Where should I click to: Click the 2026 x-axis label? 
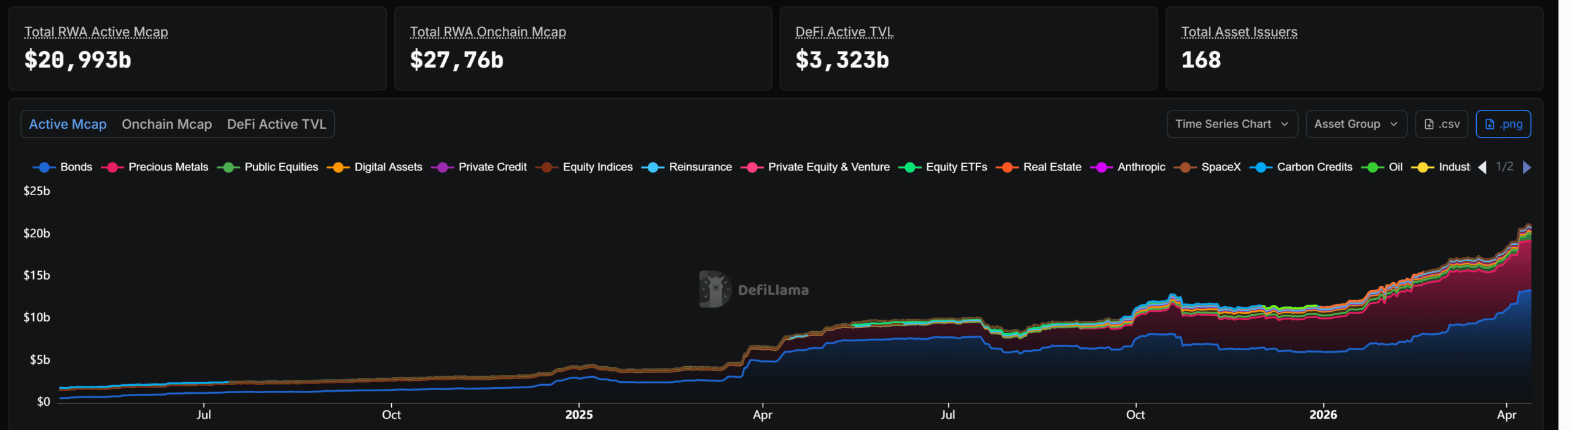click(x=1323, y=415)
